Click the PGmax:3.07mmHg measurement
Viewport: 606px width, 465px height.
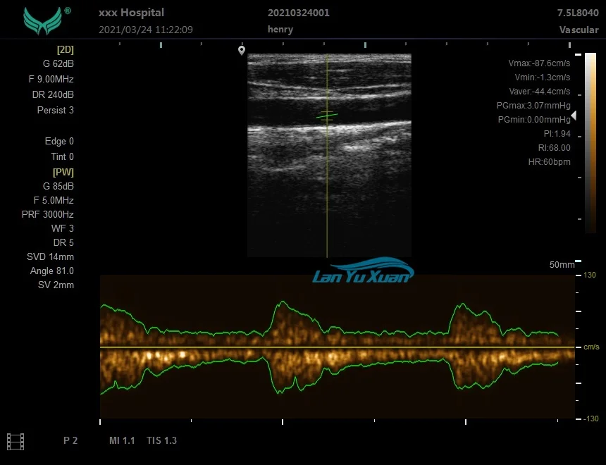(533, 106)
